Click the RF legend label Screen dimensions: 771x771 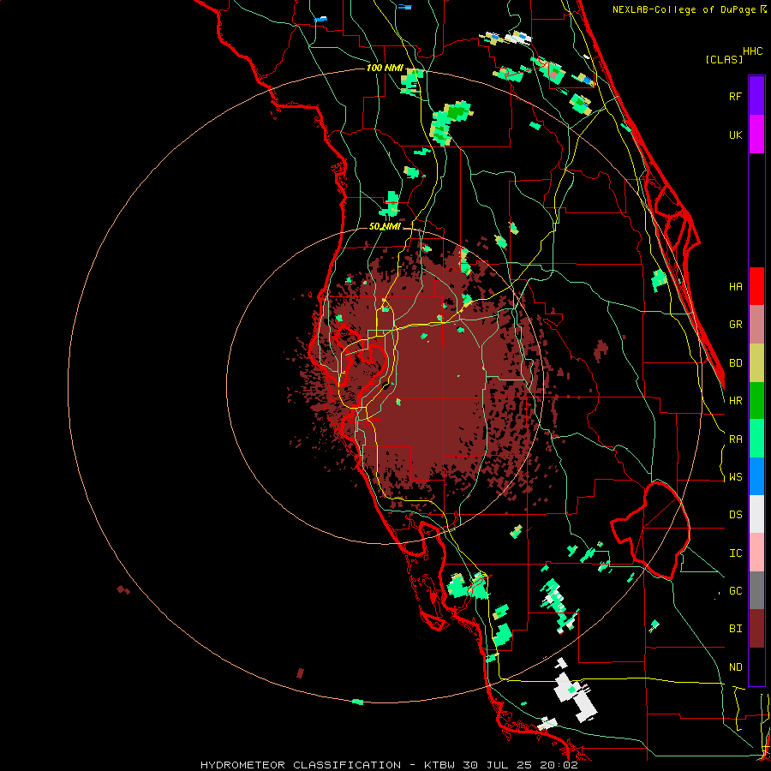point(735,96)
